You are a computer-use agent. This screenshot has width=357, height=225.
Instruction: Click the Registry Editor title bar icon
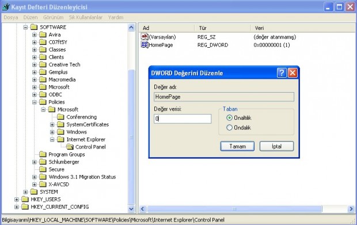point(6,7)
